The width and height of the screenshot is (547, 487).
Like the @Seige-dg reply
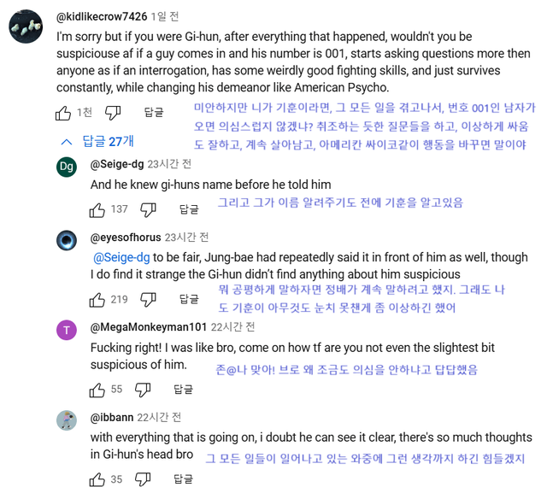coord(97,208)
